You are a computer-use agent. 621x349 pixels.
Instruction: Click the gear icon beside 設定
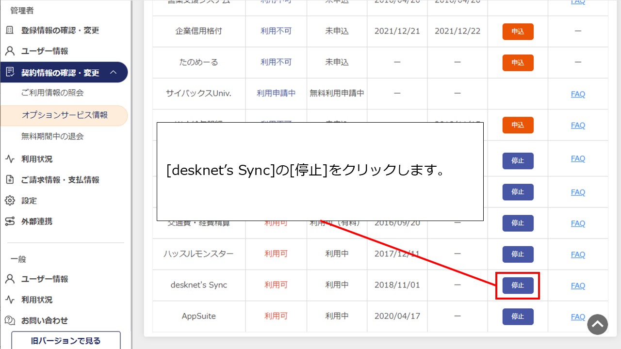10,201
